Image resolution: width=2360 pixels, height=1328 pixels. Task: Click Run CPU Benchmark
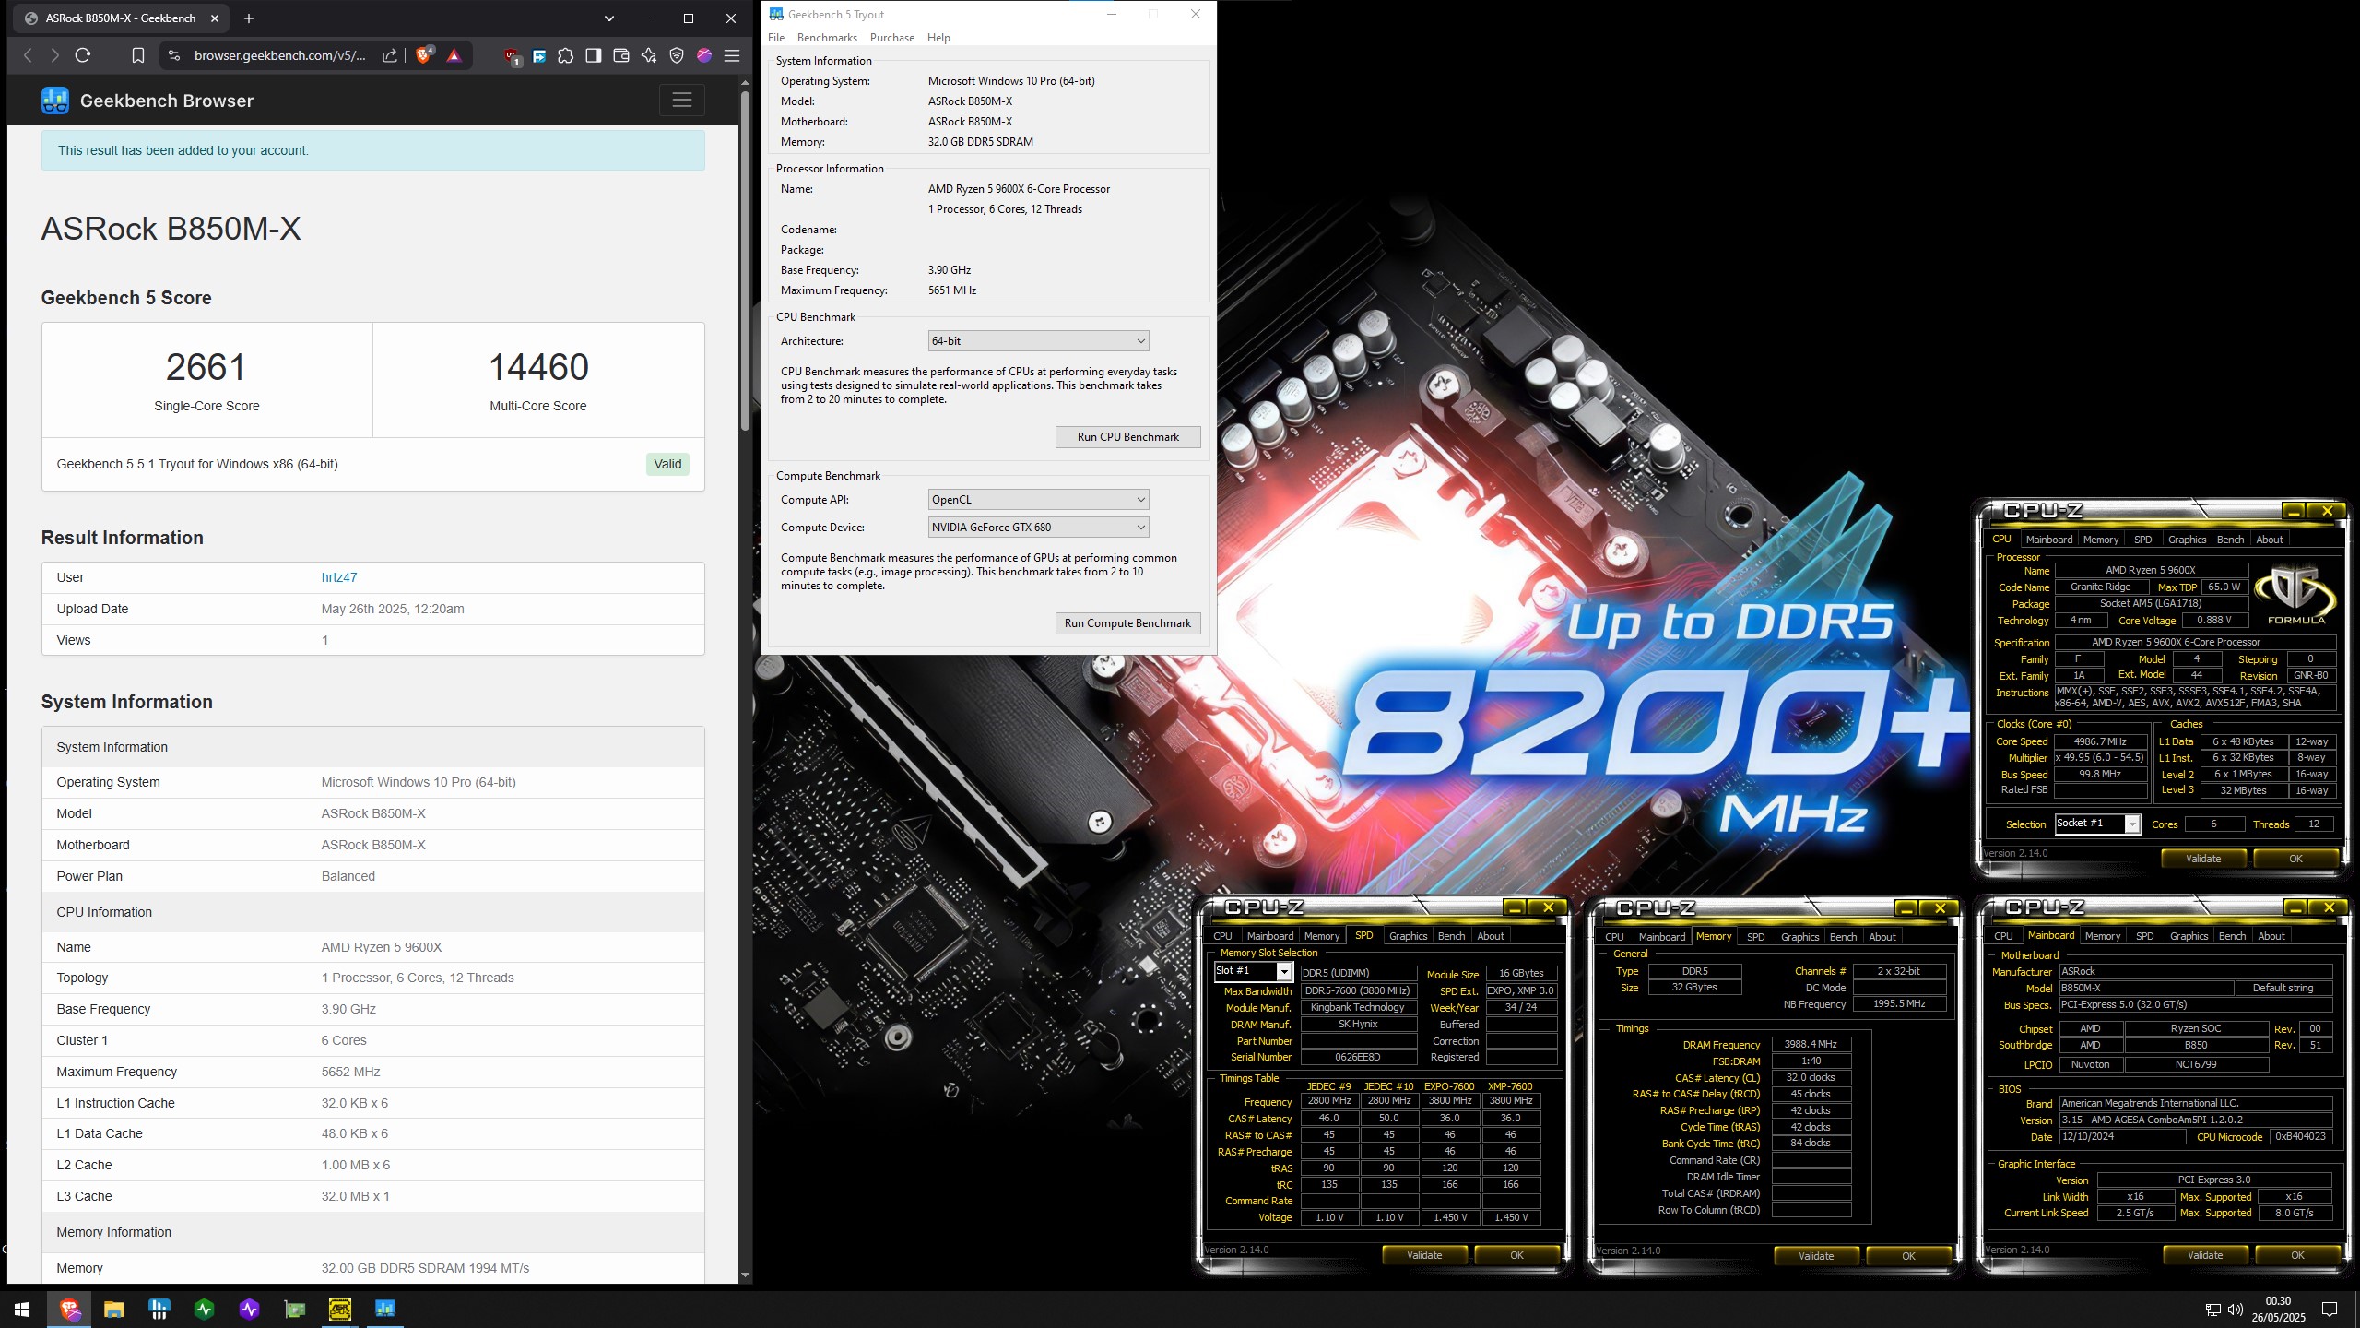tap(1127, 437)
